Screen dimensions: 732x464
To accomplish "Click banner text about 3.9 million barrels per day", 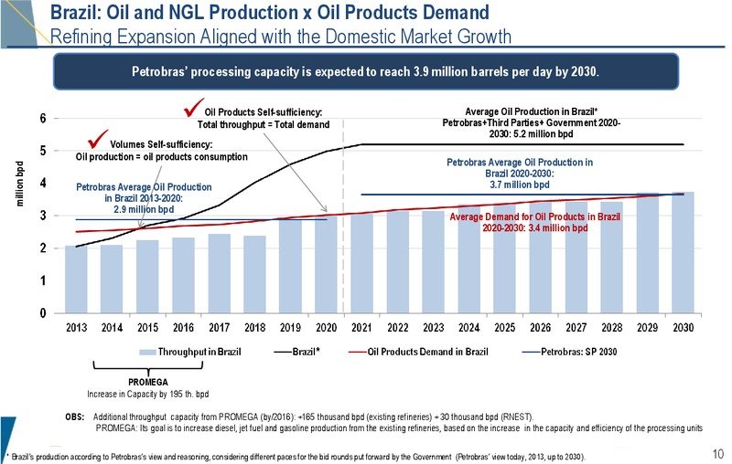I will tap(365, 71).
